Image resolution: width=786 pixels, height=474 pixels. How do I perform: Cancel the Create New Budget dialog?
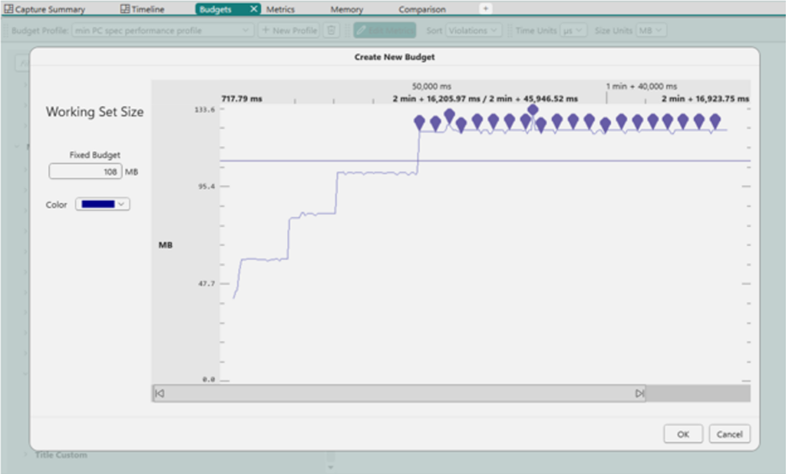[729, 434]
